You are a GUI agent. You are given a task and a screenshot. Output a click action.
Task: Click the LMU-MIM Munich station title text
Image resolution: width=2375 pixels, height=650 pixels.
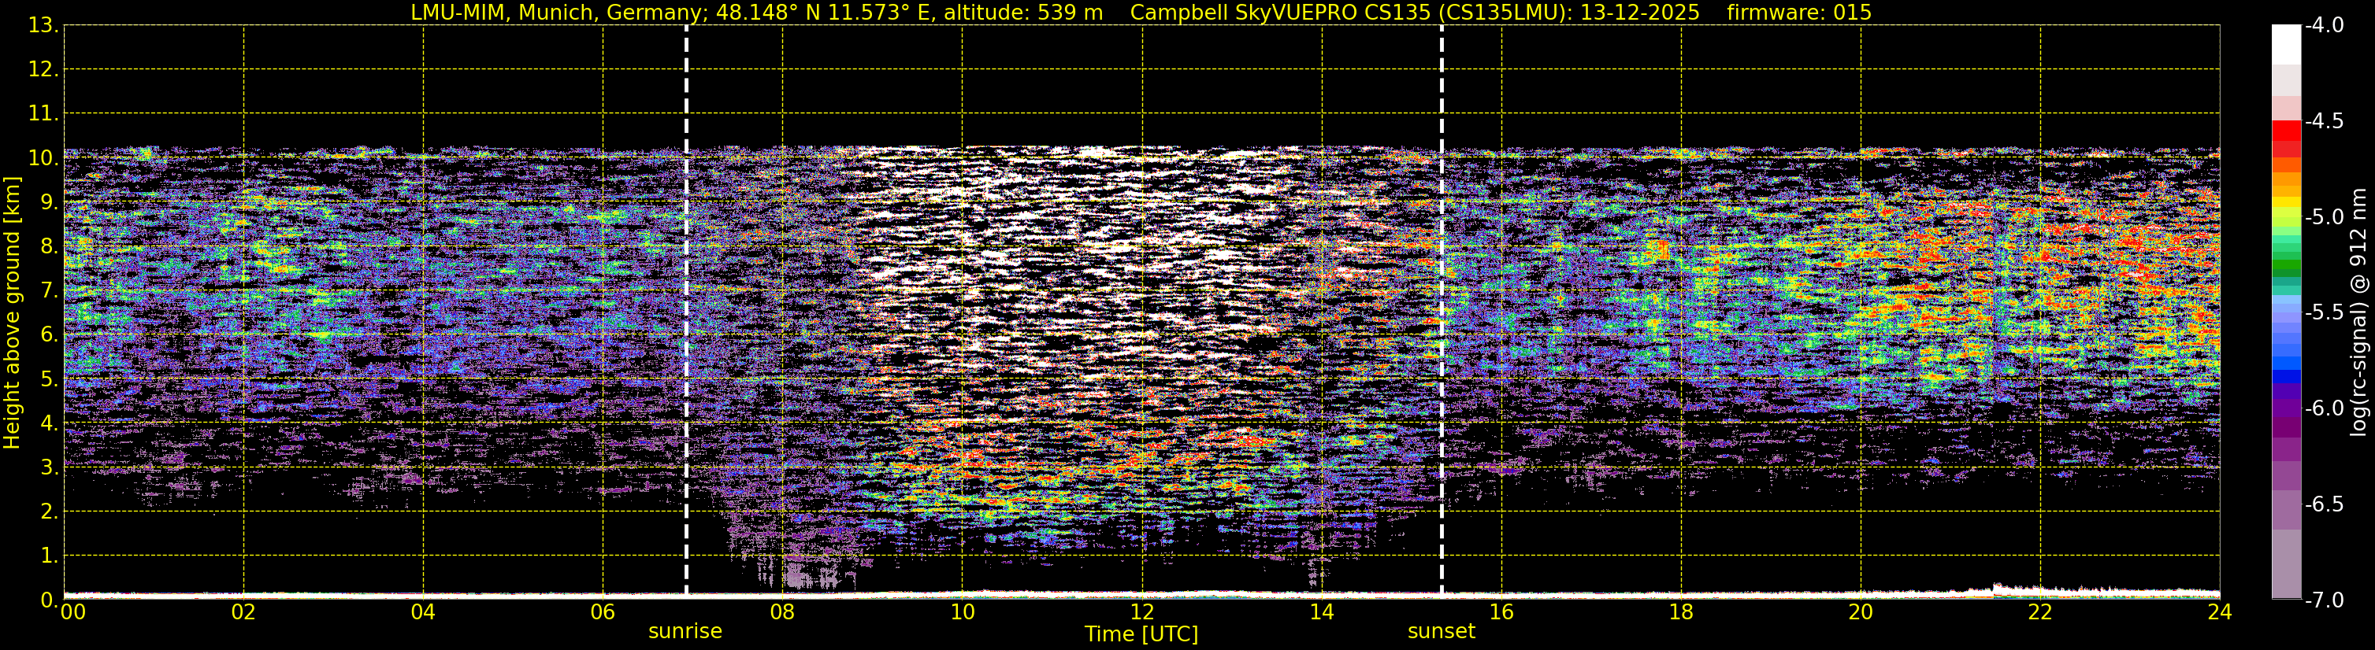pos(756,13)
